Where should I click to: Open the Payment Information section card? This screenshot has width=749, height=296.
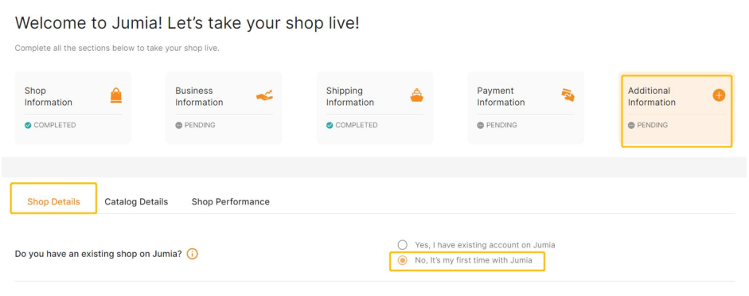(x=526, y=108)
